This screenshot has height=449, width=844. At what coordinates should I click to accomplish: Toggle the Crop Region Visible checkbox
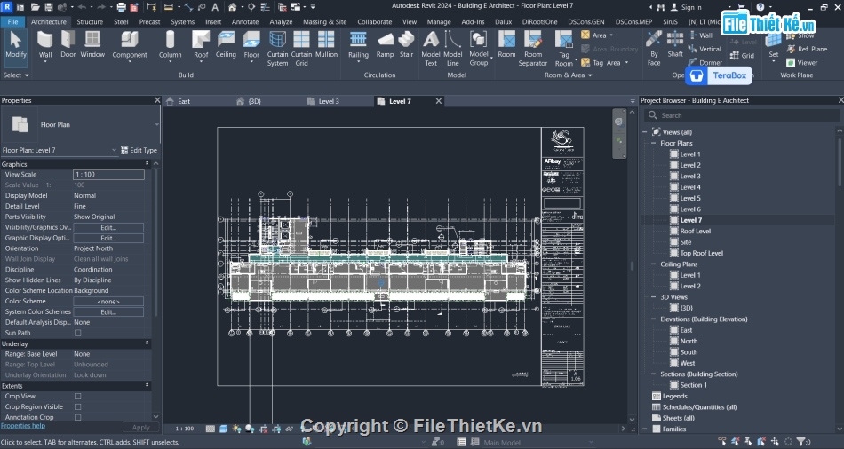pos(78,407)
